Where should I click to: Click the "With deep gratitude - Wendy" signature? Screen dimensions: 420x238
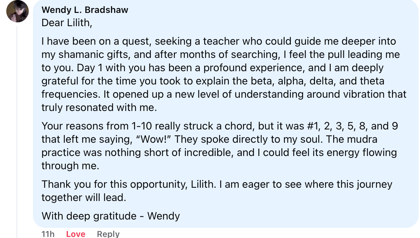tap(111, 216)
